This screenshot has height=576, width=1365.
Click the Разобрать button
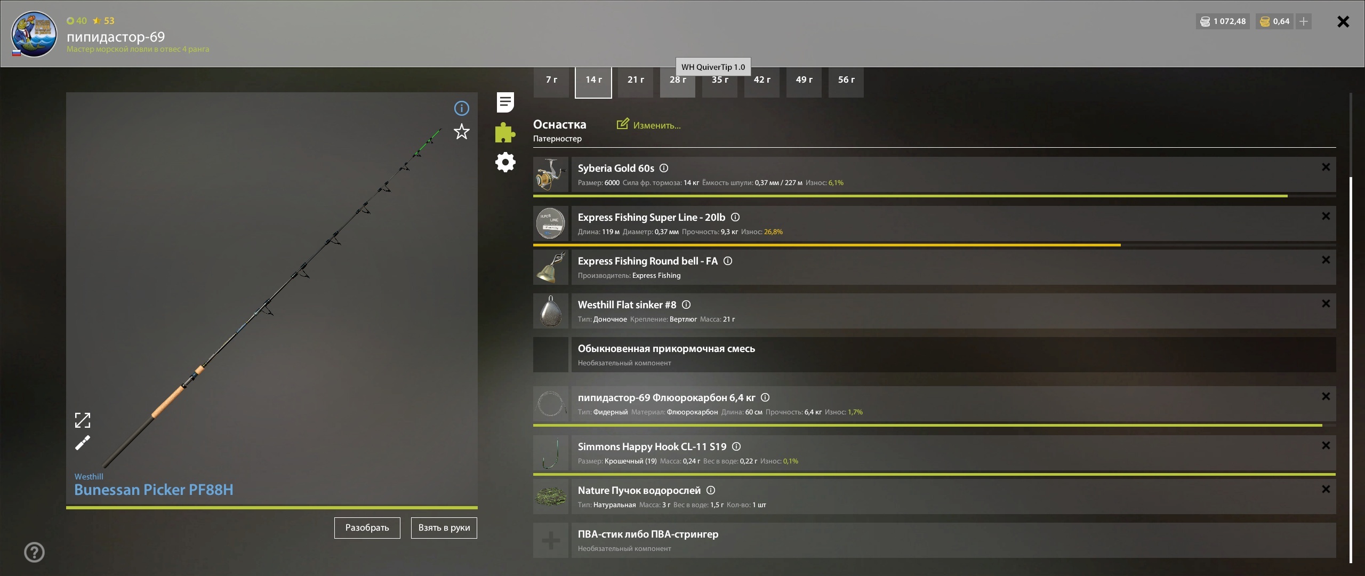pos(367,528)
